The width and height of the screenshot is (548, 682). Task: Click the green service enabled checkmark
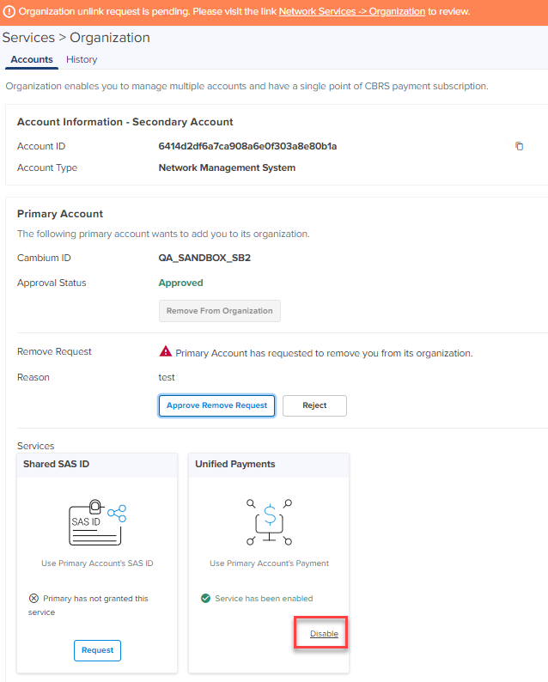click(205, 599)
